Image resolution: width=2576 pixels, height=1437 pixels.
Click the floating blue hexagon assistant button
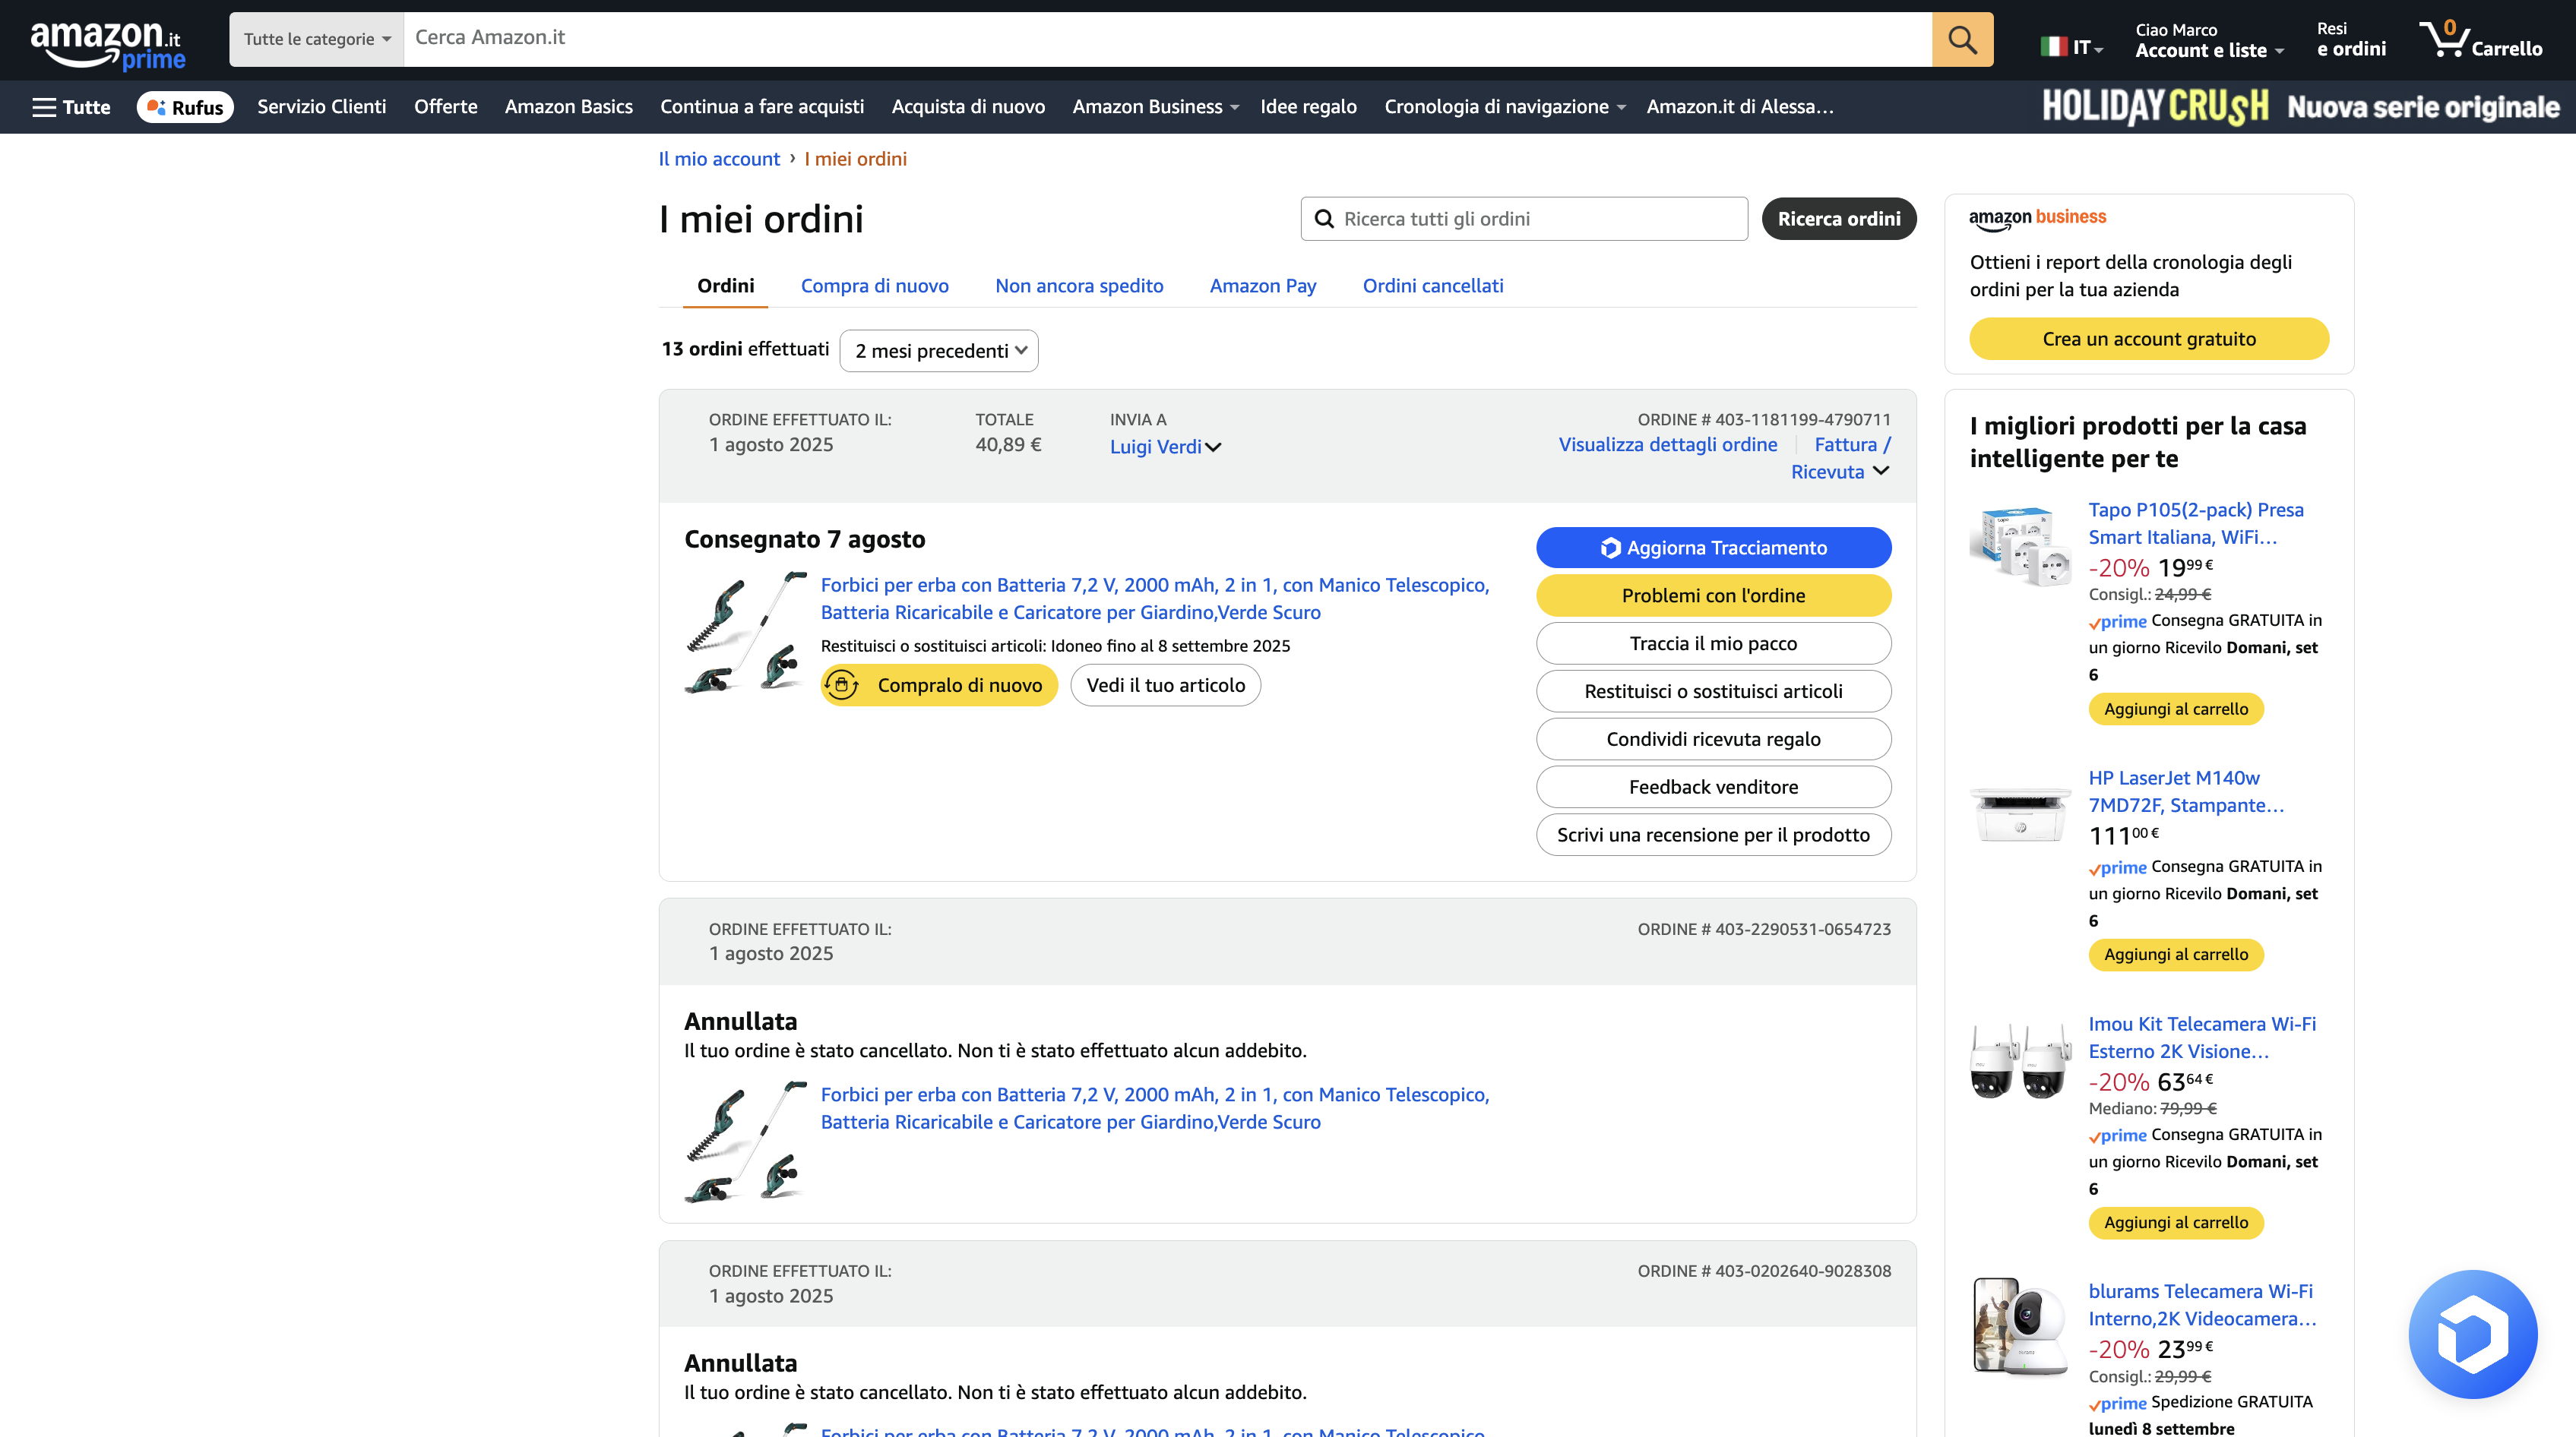pyautogui.click(x=2472, y=1334)
